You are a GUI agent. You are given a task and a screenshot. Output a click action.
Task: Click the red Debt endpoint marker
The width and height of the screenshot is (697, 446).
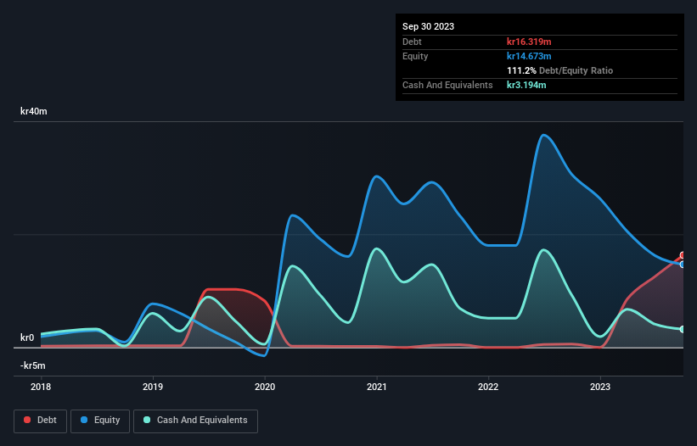click(x=683, y=255)
